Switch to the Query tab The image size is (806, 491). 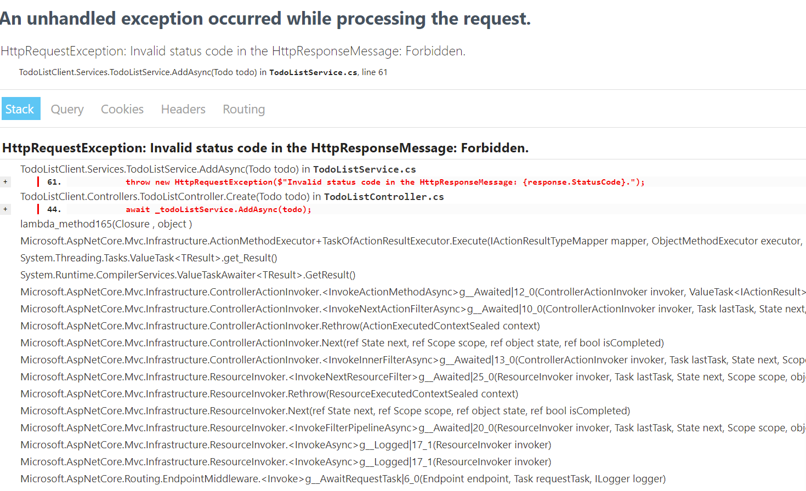[x=67, y=109]
